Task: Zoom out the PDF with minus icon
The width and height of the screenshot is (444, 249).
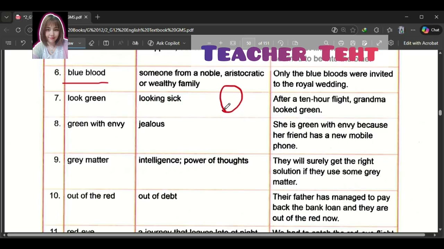Action: click(x=209, y=43)
